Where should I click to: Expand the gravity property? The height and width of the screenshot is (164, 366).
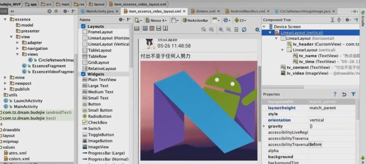264,126
